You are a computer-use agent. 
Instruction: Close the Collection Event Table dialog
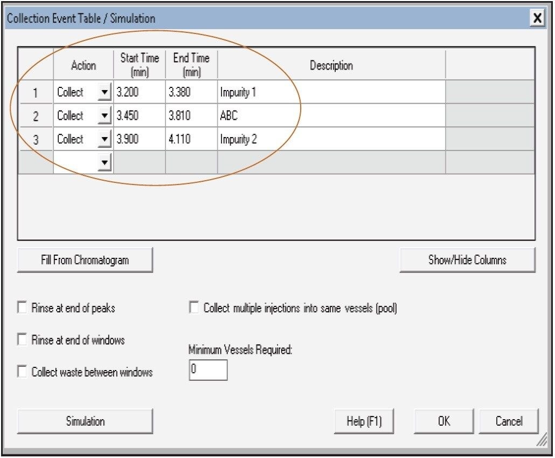pos(537,19)
